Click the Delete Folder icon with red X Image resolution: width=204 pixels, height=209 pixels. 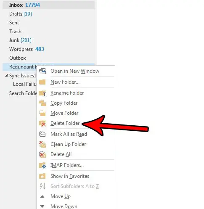[x=42, y=123]
